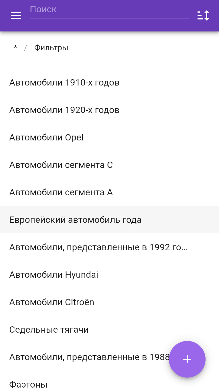The width and height of the screenshot is (219, 389).
Task: Choose Автомобили сегмента C
Action: [x=109, y=165]
